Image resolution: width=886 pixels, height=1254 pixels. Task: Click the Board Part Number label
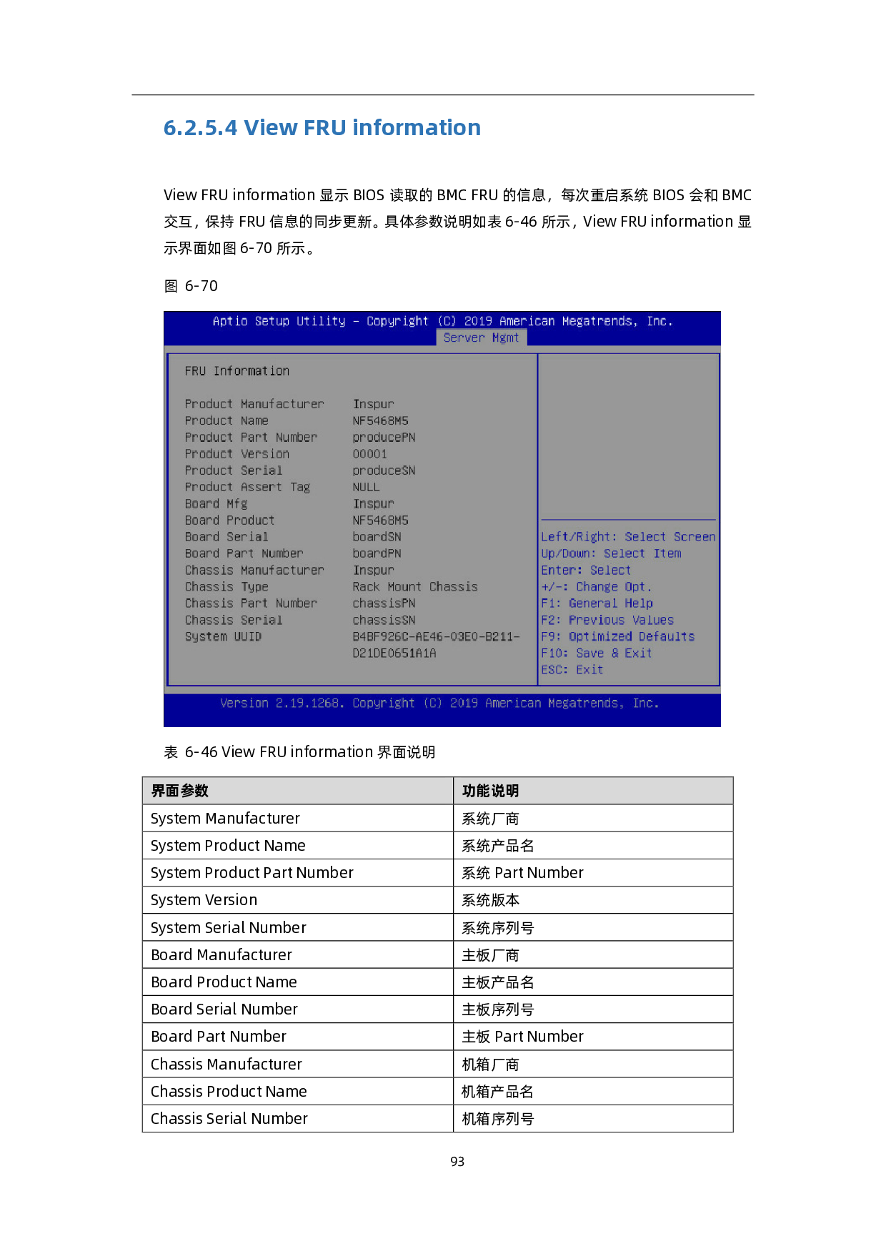point(244,553)
